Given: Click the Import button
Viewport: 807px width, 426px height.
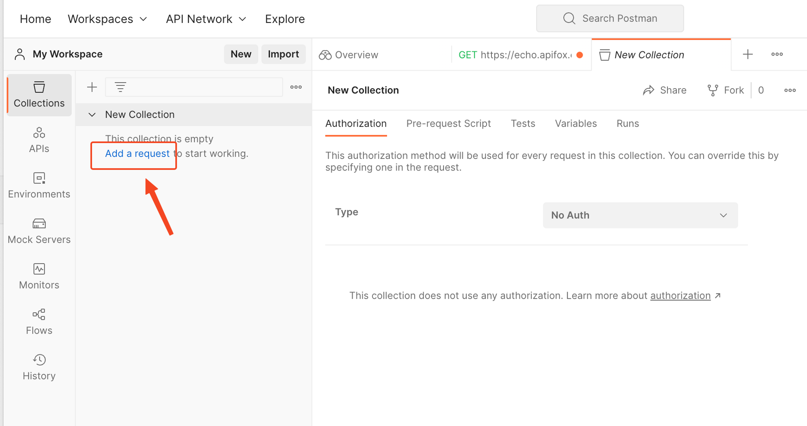Looking at the screenshot, I should pyautogui.click(x=283, y=54).
